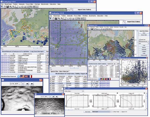This screenshot has height=117, width=150.
Task: Show the previous photo in the smaller seafloor photo window
Action: pyautogui.click(x=53, y=97)
